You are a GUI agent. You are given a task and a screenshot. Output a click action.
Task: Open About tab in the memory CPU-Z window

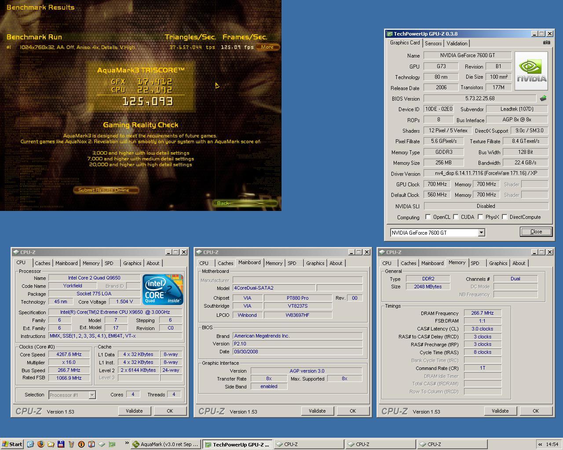coord(519,263)
